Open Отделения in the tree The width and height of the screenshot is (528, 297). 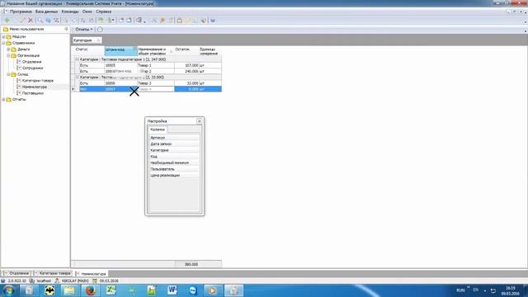[x=31, y=62]
